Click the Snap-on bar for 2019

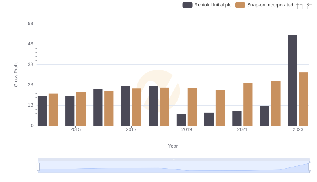pos(192,107)
